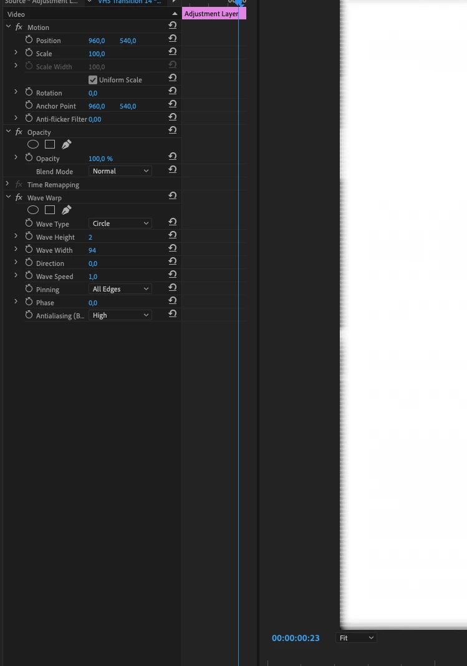
Task: Select the Adjustment Layer clip bar
Action: 214,14
